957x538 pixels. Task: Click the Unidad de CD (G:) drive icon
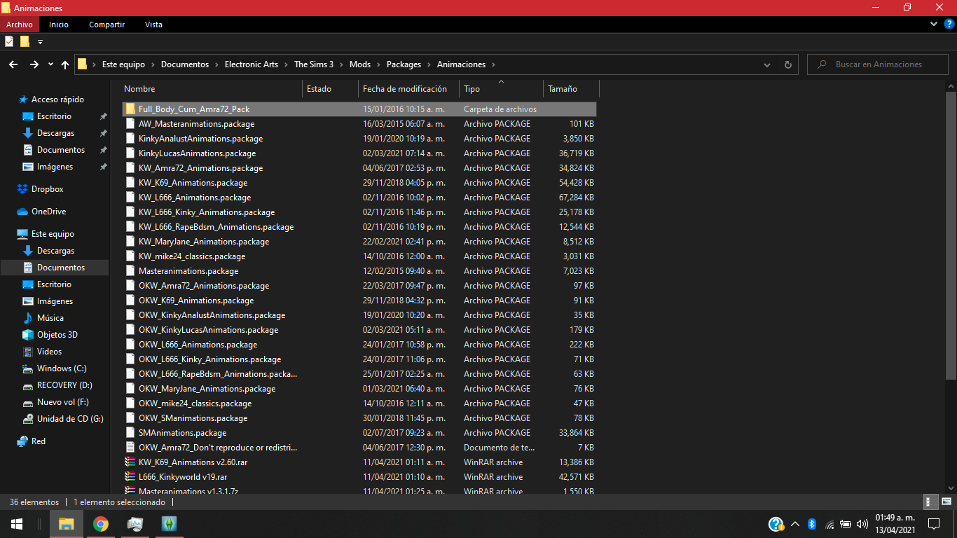pyautogui.click(x=28, y=419)
